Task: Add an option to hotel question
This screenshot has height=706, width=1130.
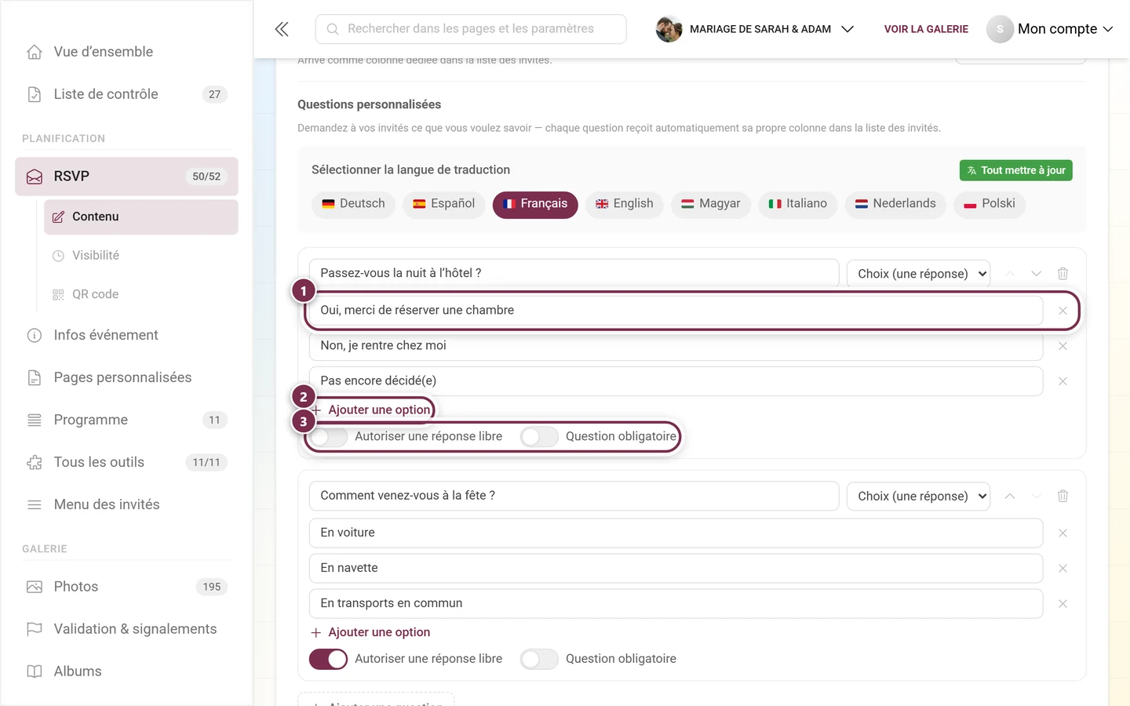Action: (371, 410)
